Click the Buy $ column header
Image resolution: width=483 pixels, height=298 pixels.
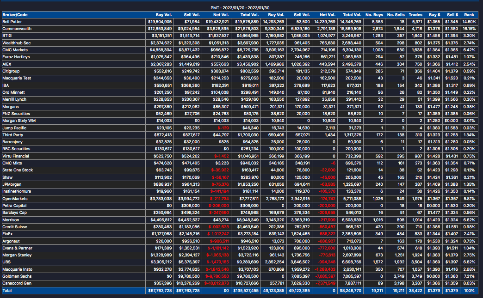click(x=434, y=15)
